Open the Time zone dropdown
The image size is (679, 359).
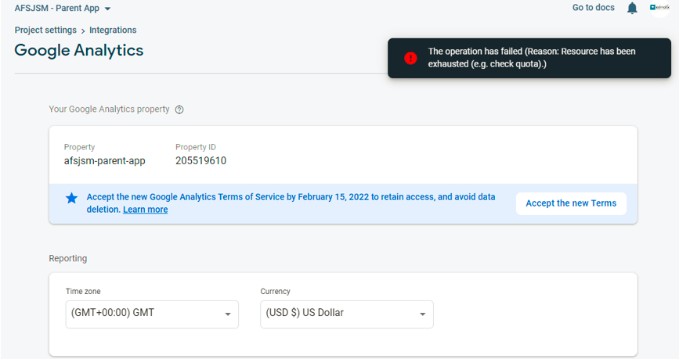(x=152, y=314)
